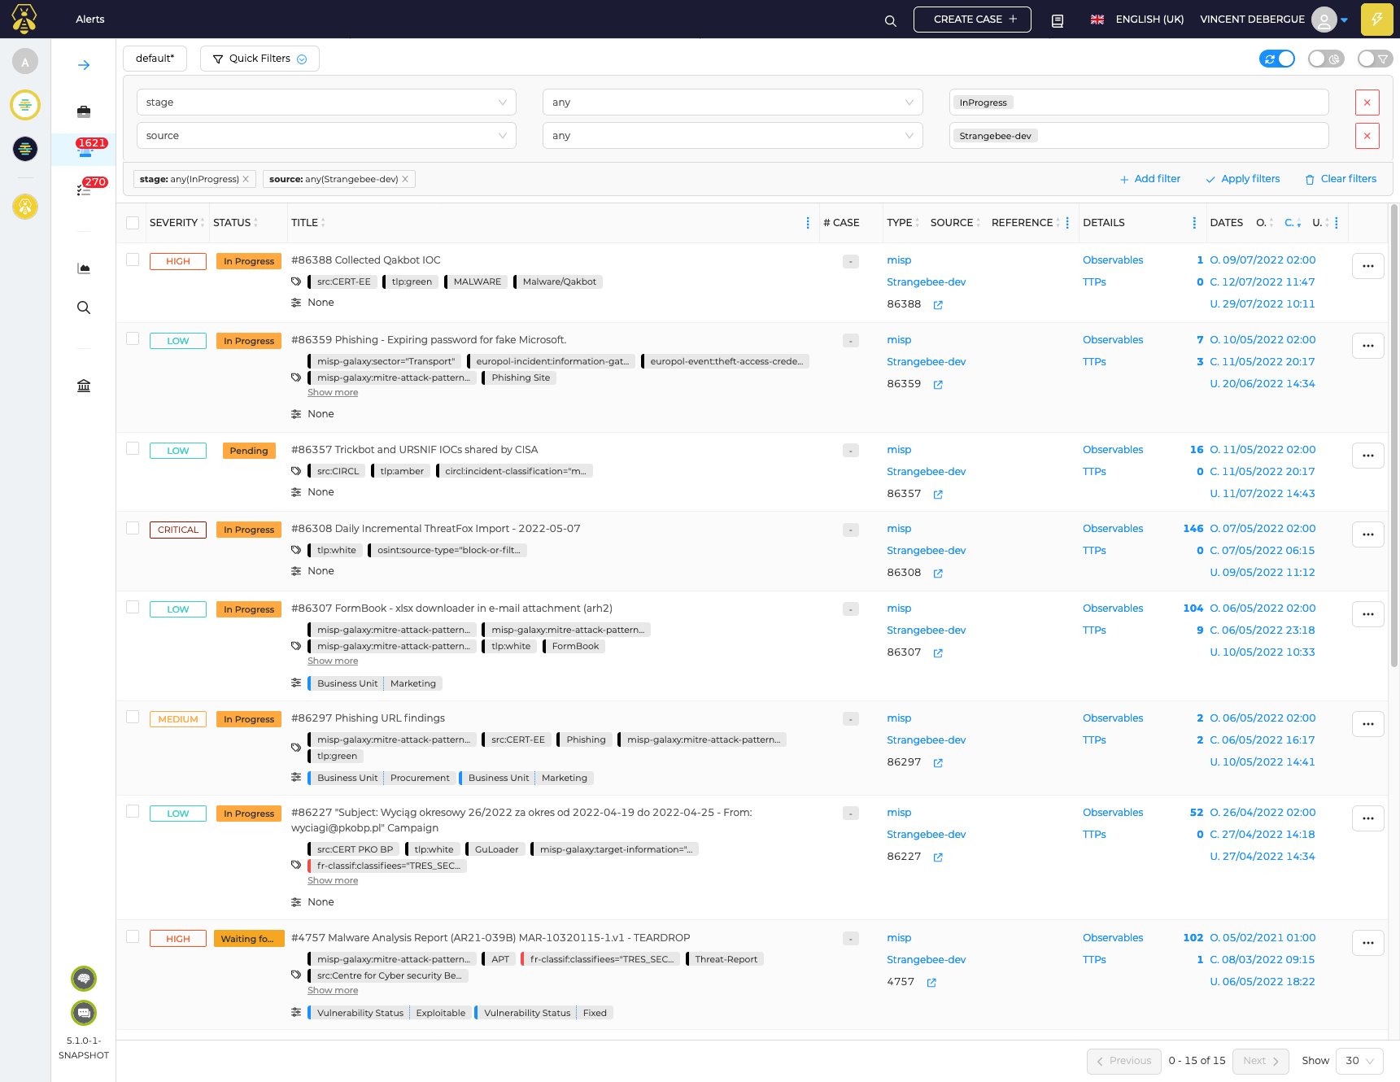Select the yellow-ringed organisation avatar
The image size is (1400, 1082).
coord(25,105)
